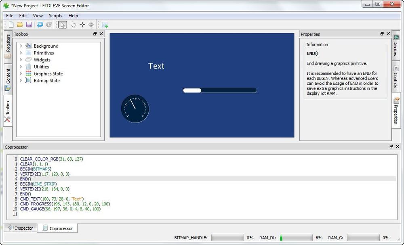Click the Utilities category icon

[28, 67]
